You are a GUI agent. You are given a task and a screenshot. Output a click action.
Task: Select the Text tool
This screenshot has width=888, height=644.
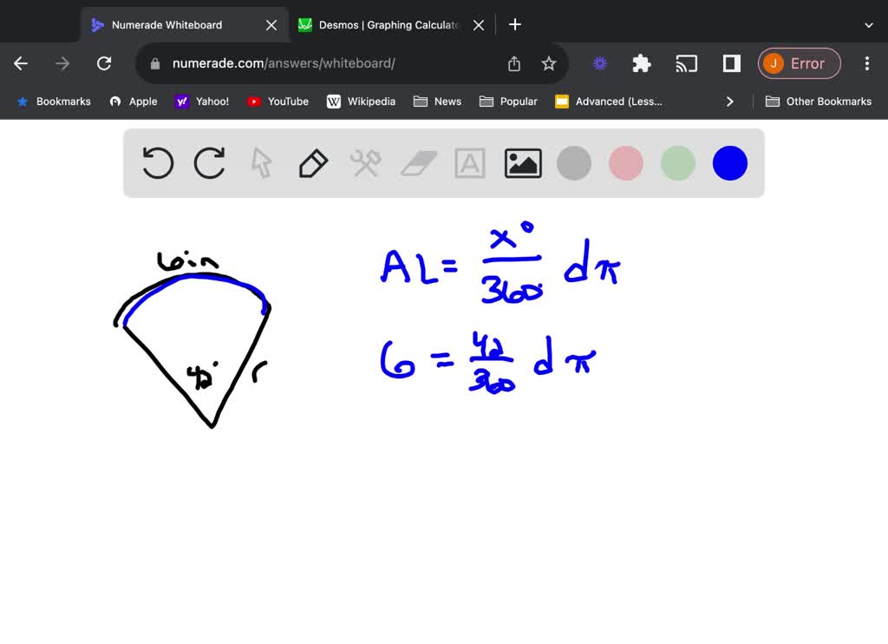(x=469, y=162)
